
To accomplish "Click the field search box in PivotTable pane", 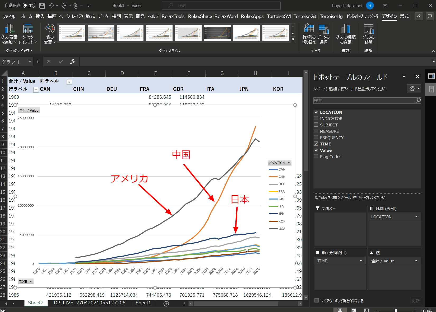I will 365,100.
